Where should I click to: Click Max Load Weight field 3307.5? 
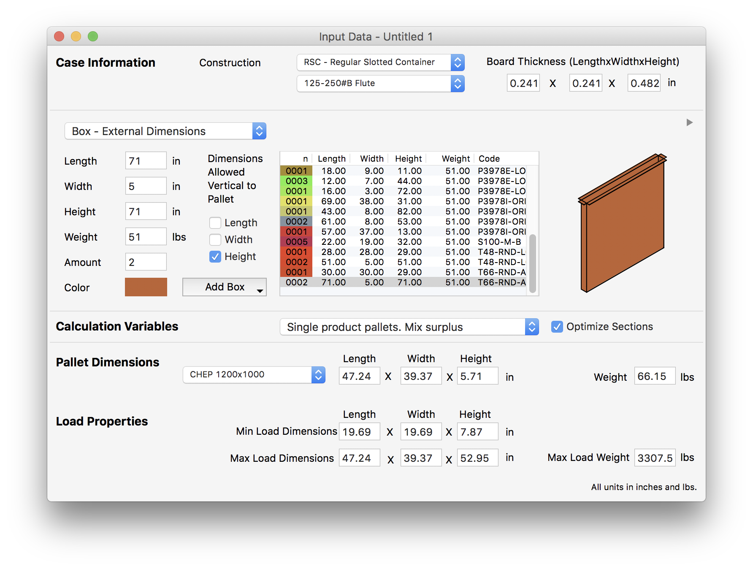[x=655, y=458]
